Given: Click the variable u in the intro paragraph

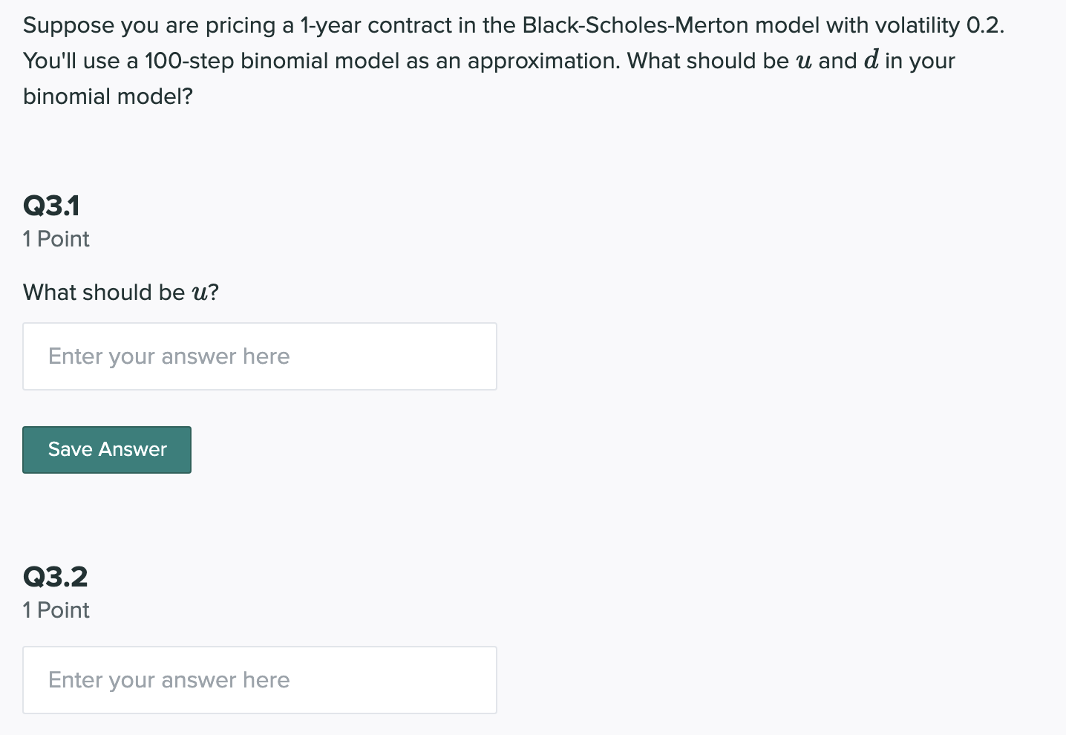Looking at the screenshot, I should (x=803, y=61).
